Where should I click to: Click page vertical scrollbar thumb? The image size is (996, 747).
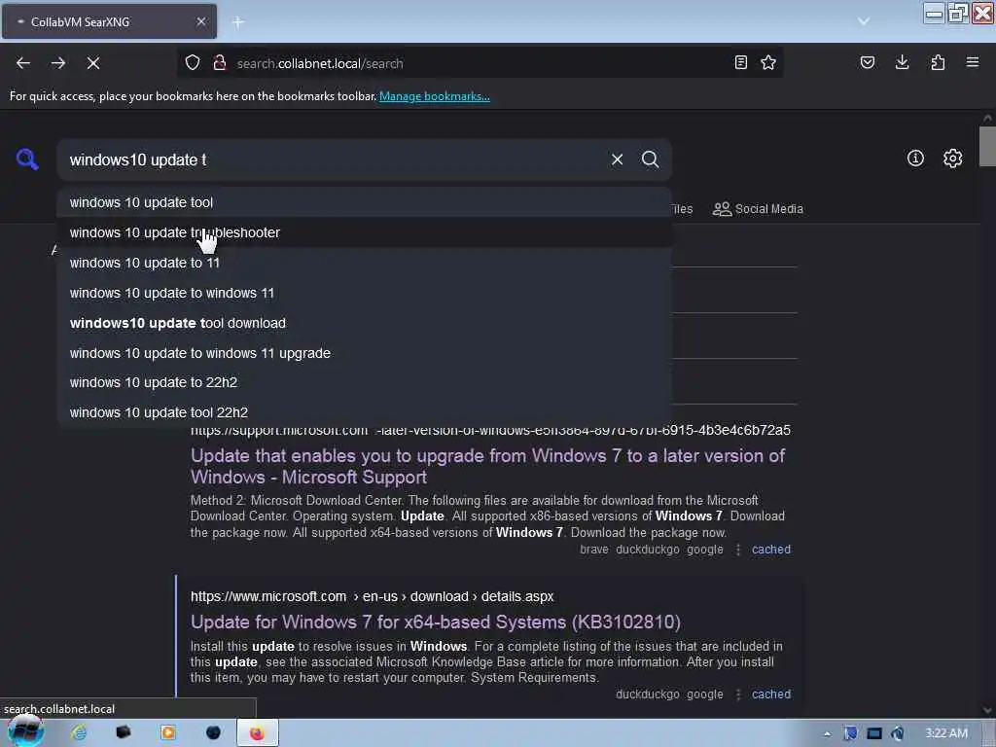[x=987, y=146]
